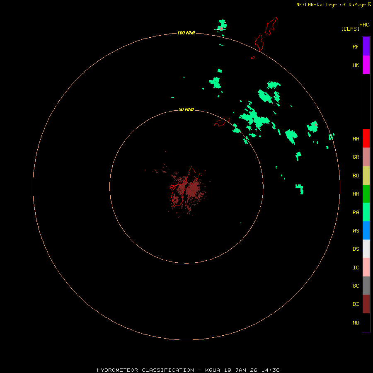Click the ND legend label
This screenshot has height=373, width=373.
click(356, 323)
